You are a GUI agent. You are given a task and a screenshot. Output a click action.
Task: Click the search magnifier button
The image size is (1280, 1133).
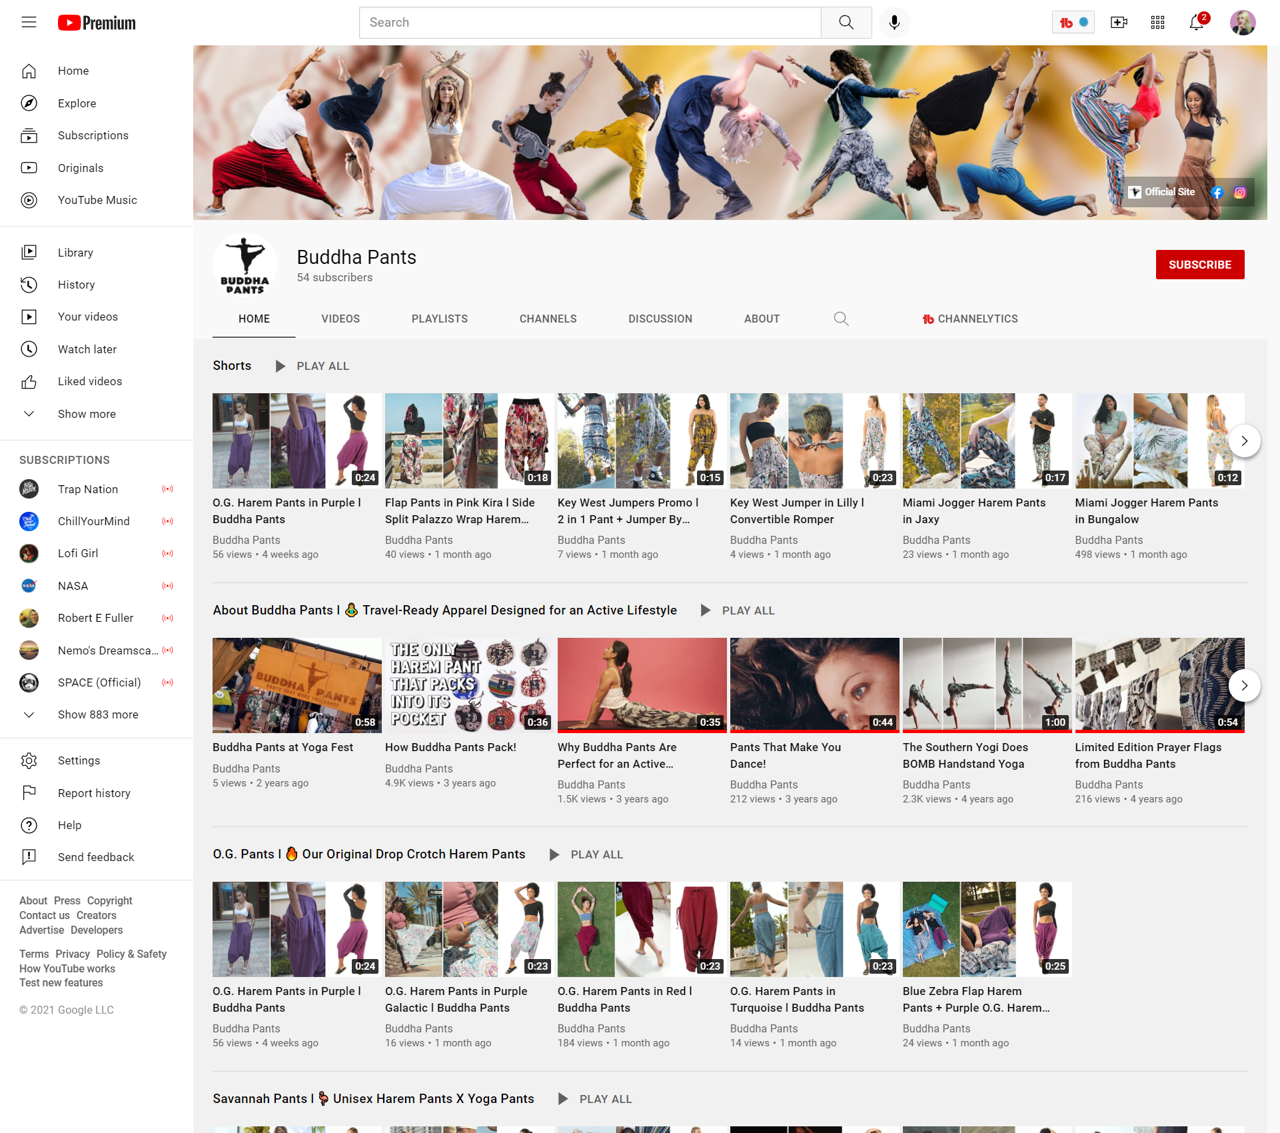click(846, 23)
